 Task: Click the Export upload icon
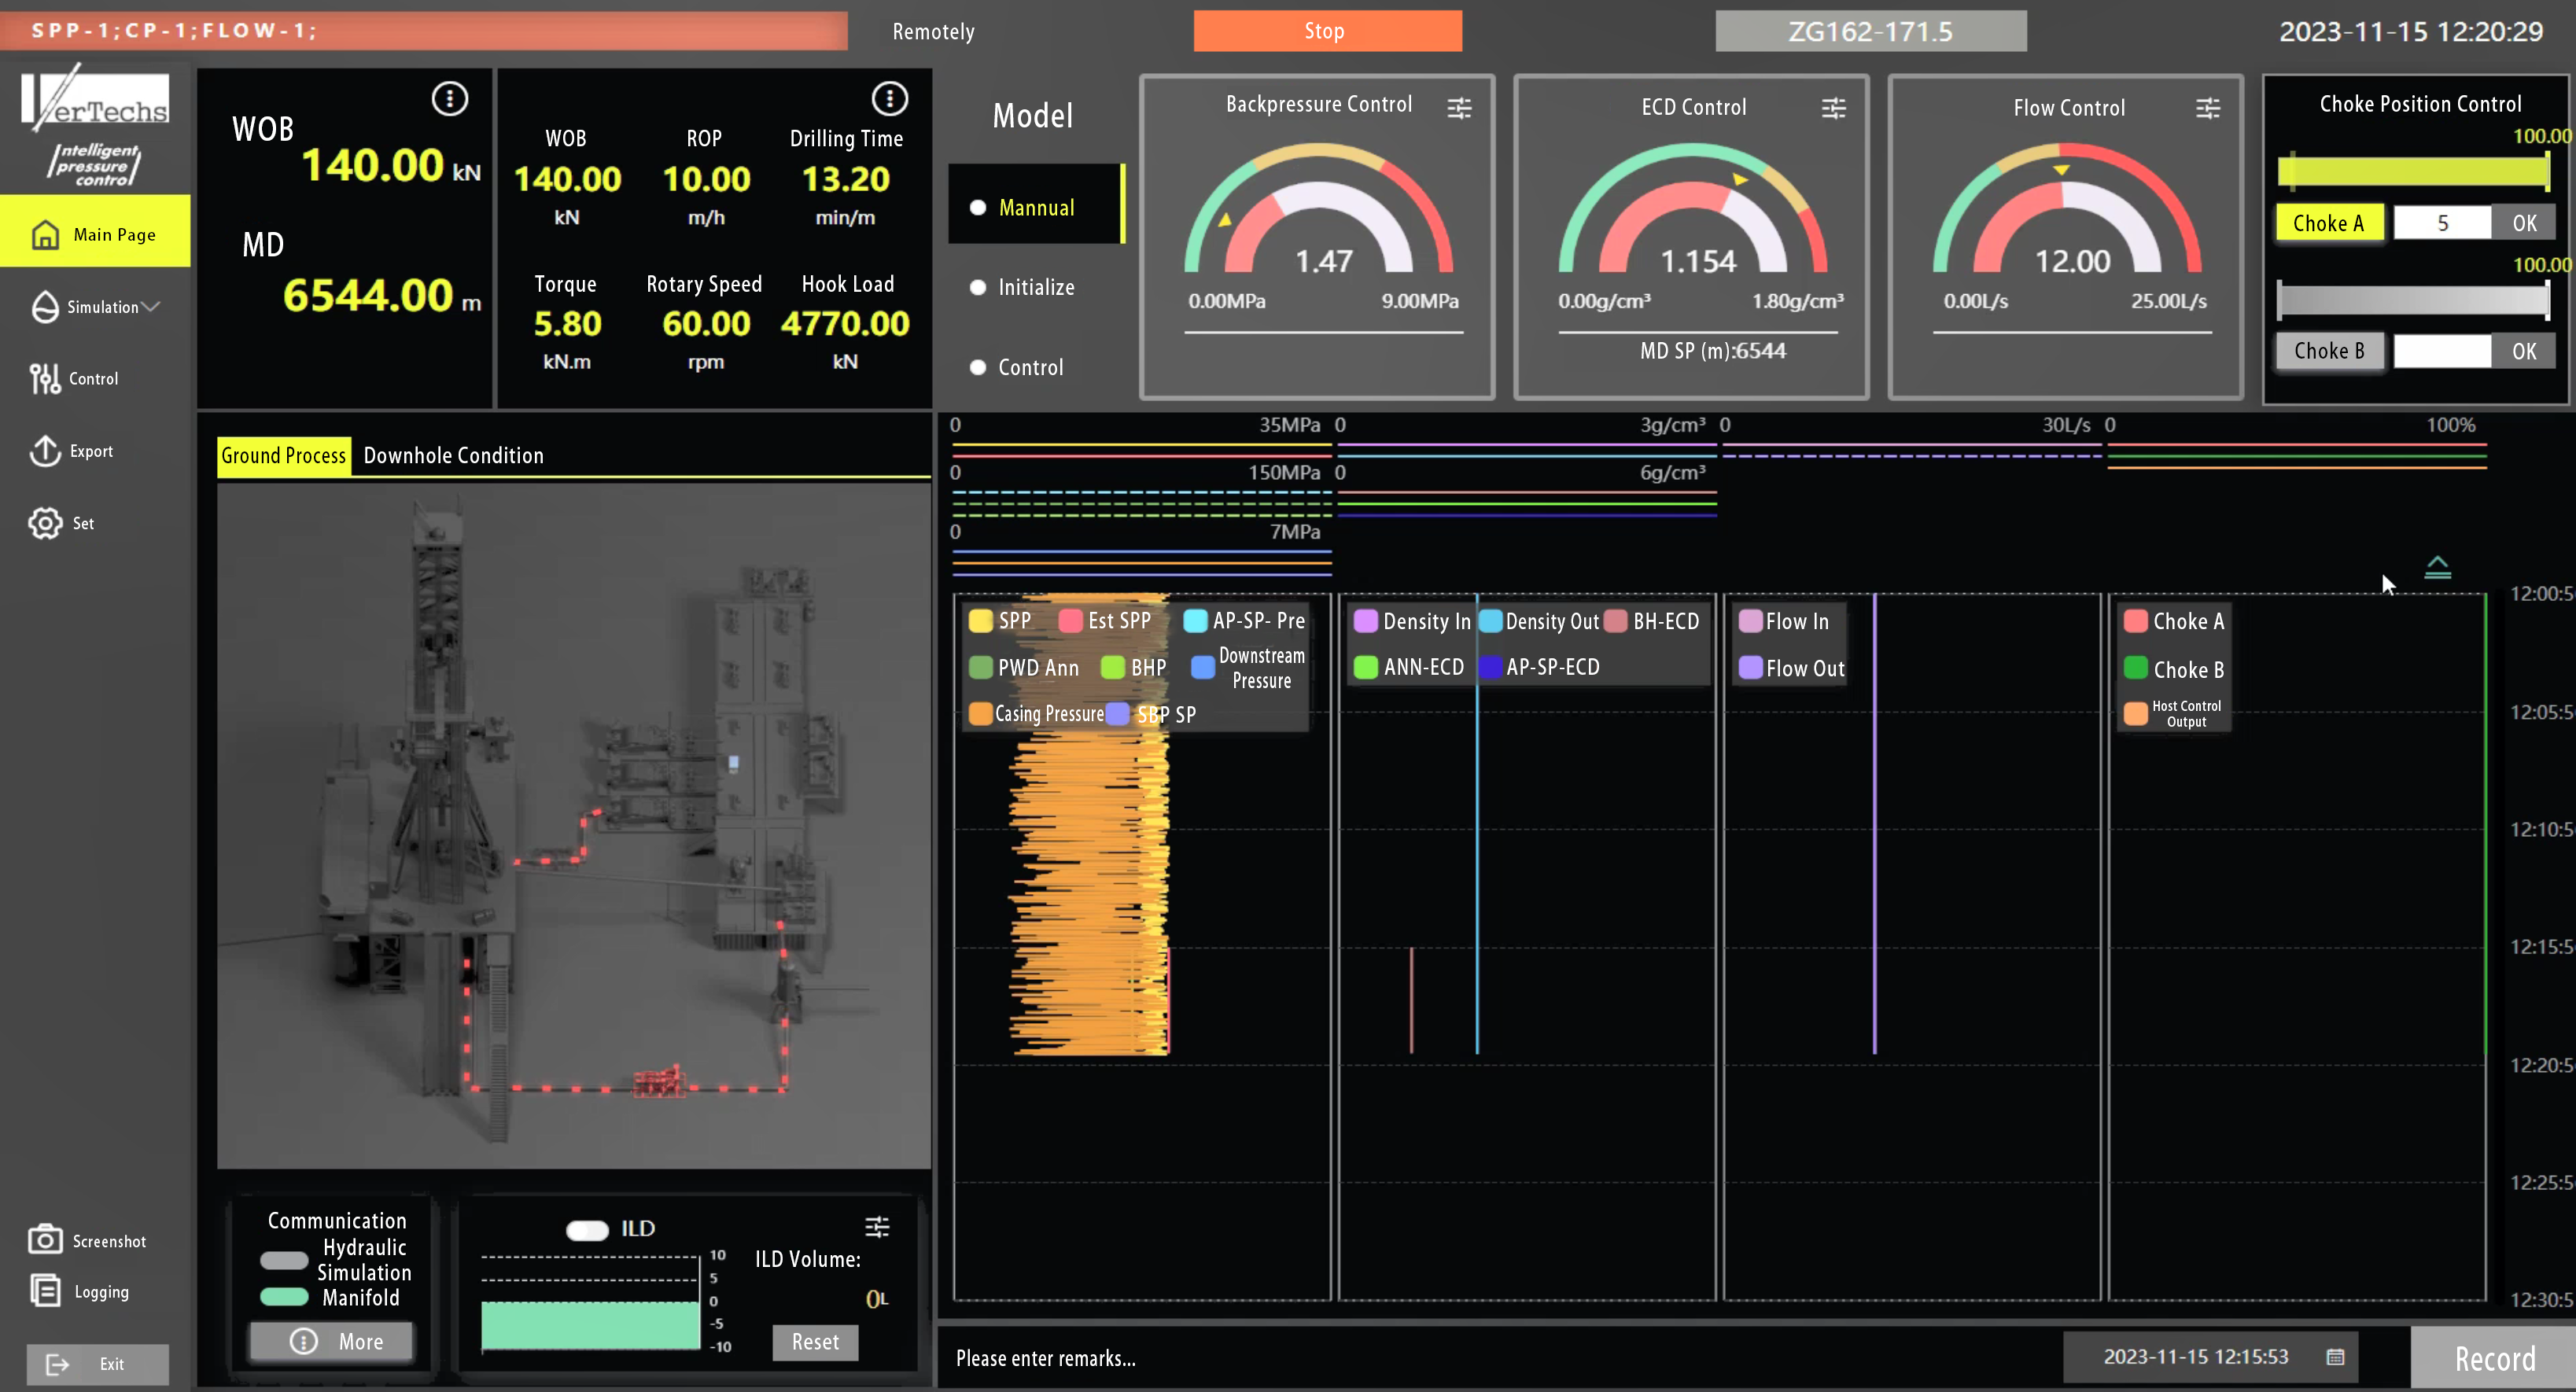tap(45, 451)
